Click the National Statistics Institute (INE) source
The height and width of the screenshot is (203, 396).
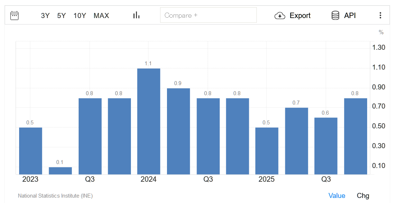coord(55,196)
